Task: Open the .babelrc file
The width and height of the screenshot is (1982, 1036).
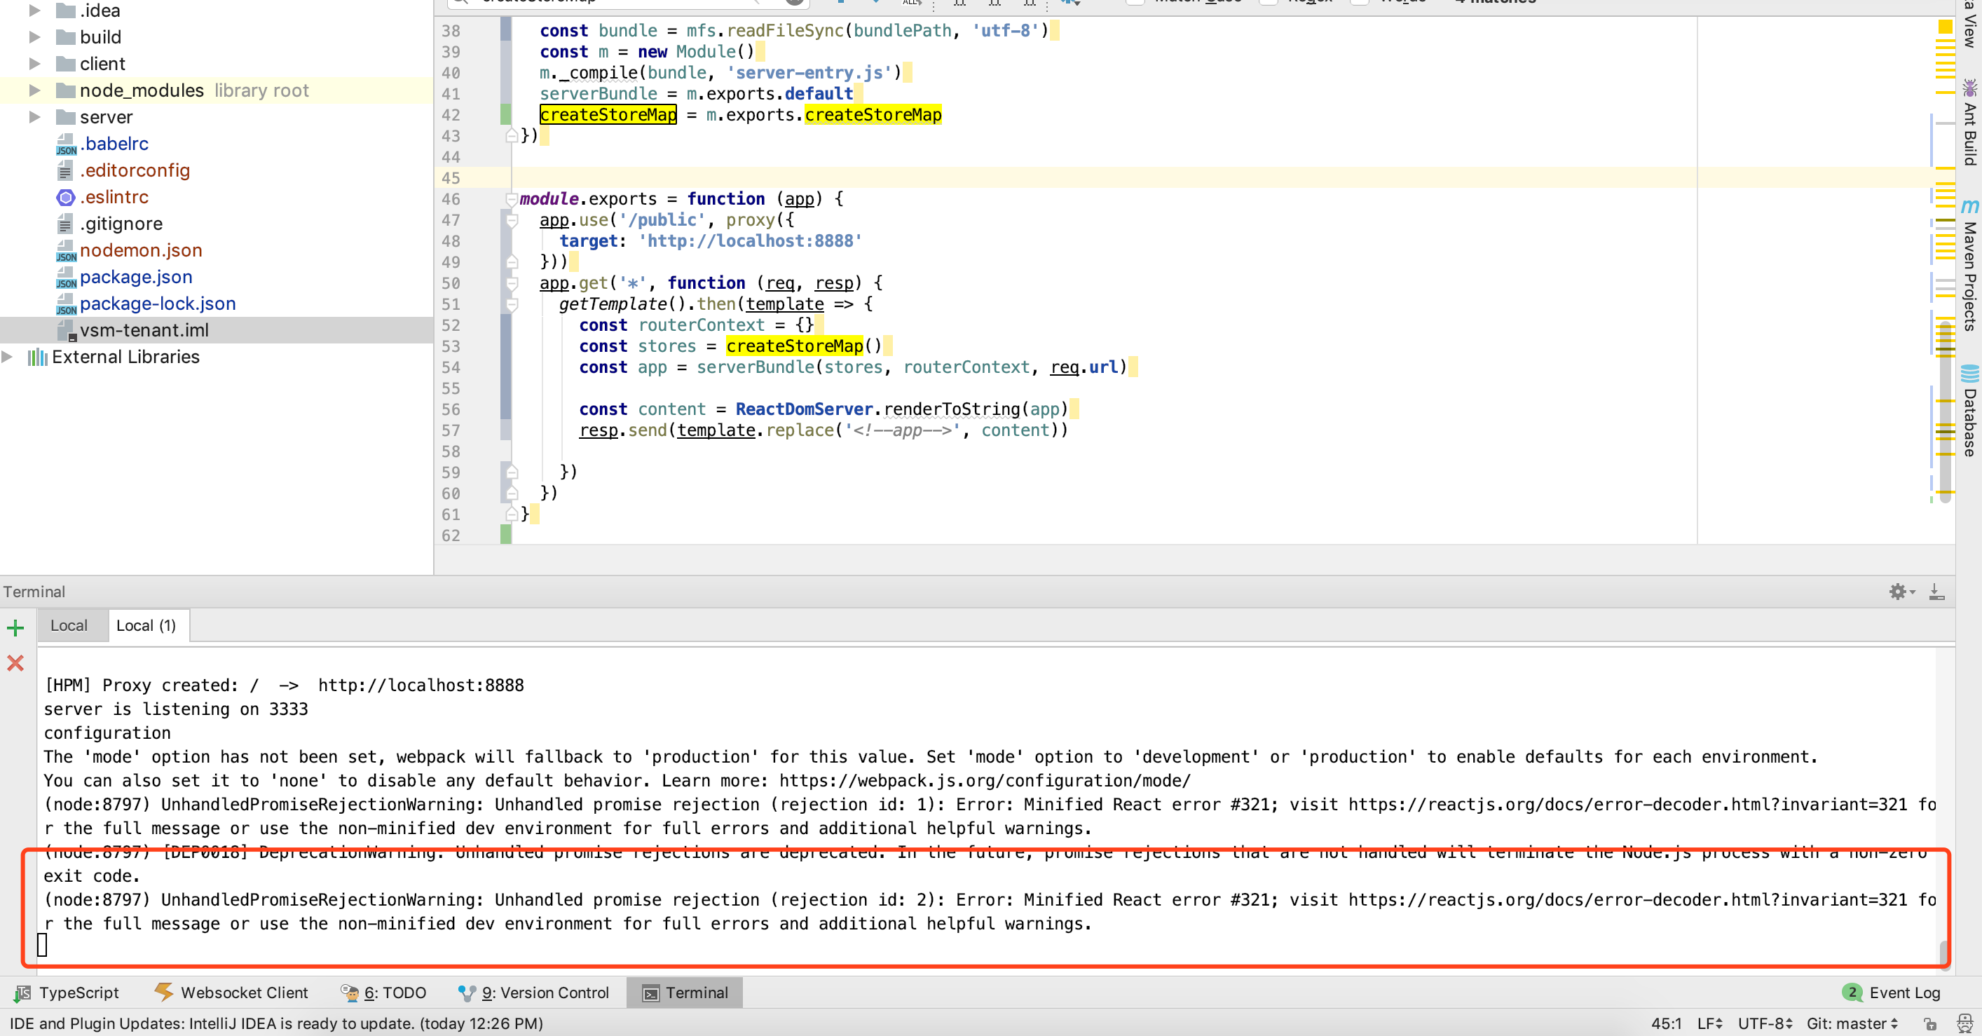Action: click(x=114, y=144)
